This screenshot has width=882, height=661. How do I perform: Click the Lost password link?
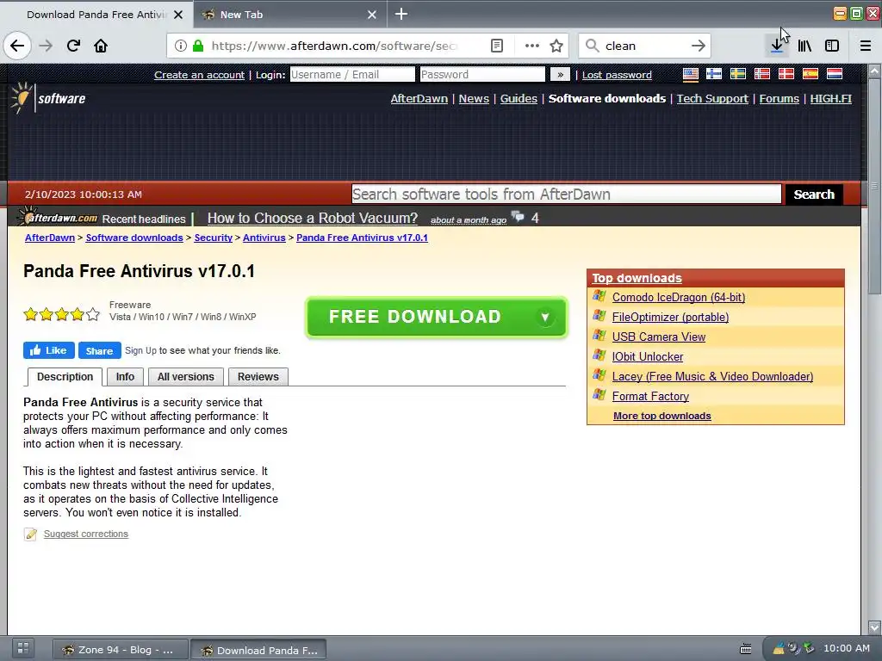click(x=617, y=75)
